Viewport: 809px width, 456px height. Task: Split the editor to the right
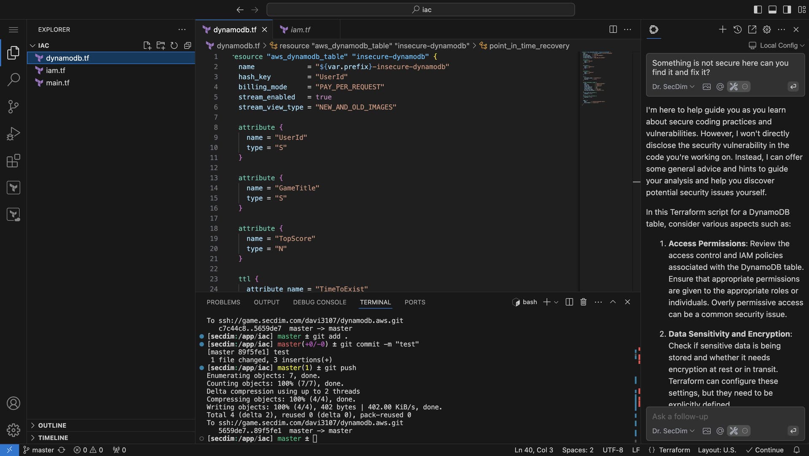coord(613,29)
